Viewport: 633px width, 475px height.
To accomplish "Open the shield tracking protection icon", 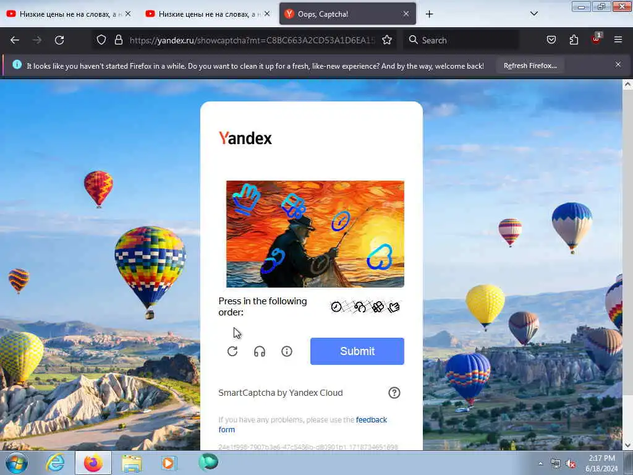I will tap(101, 40).
